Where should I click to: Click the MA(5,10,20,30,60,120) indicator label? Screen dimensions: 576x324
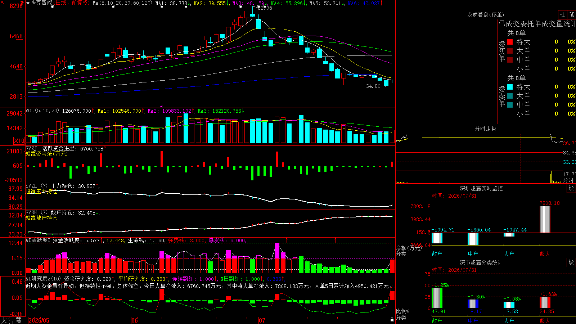point(122,3)
